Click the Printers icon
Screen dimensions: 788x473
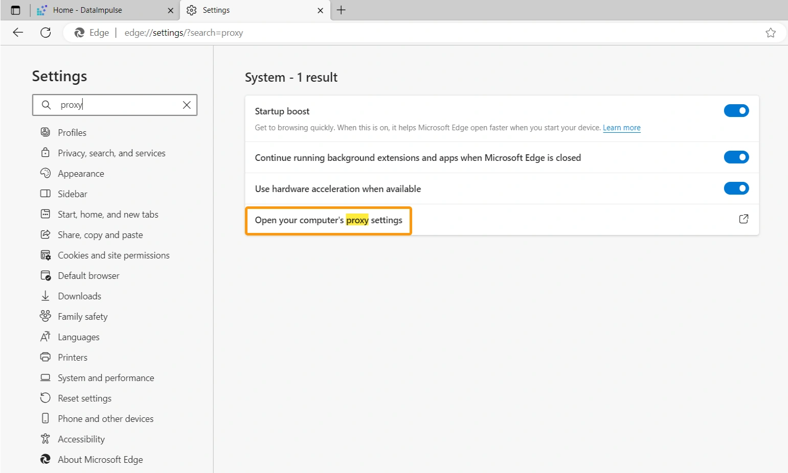coord(46,357)
